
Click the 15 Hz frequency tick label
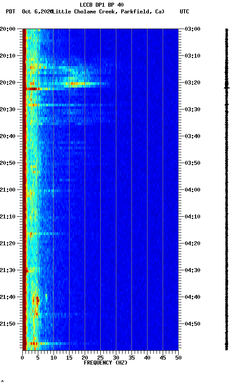(69, 358)
